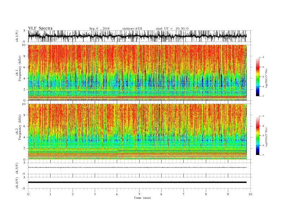Click the "VLF Spectra" plot title
The image size is (282, 218).
40,28
